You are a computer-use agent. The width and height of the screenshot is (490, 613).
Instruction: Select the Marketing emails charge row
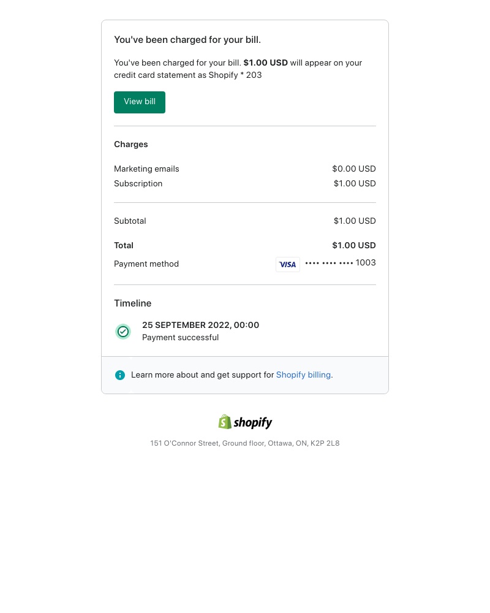click(146, 169)
